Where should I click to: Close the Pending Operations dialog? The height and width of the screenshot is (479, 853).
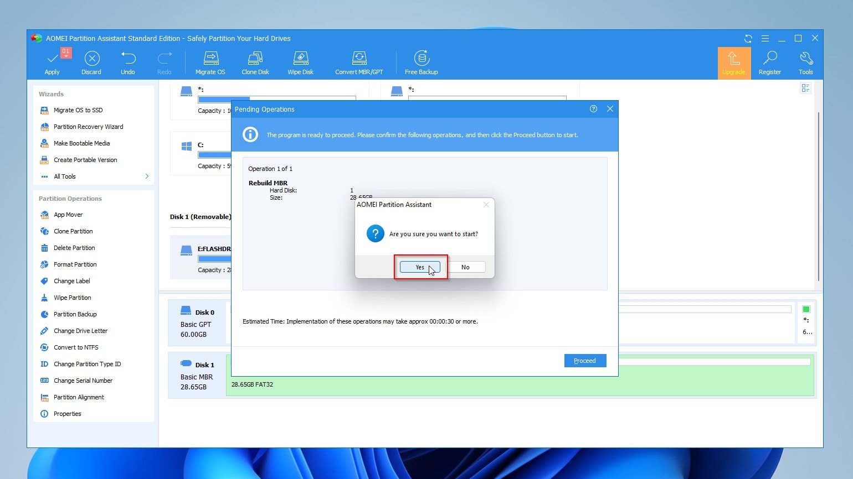(x=610, y=109)
